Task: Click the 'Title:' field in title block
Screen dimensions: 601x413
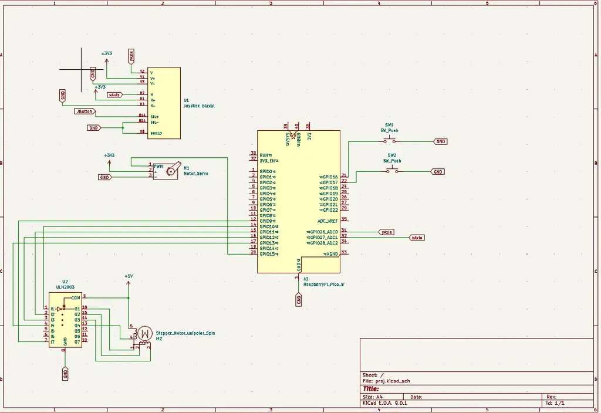Action: 371,389
